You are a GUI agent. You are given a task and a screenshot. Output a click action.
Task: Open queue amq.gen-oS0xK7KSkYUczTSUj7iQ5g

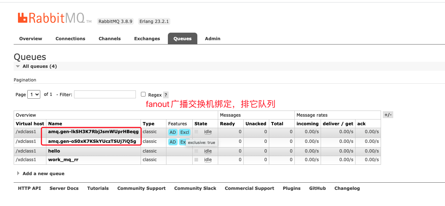pos(92,141)
